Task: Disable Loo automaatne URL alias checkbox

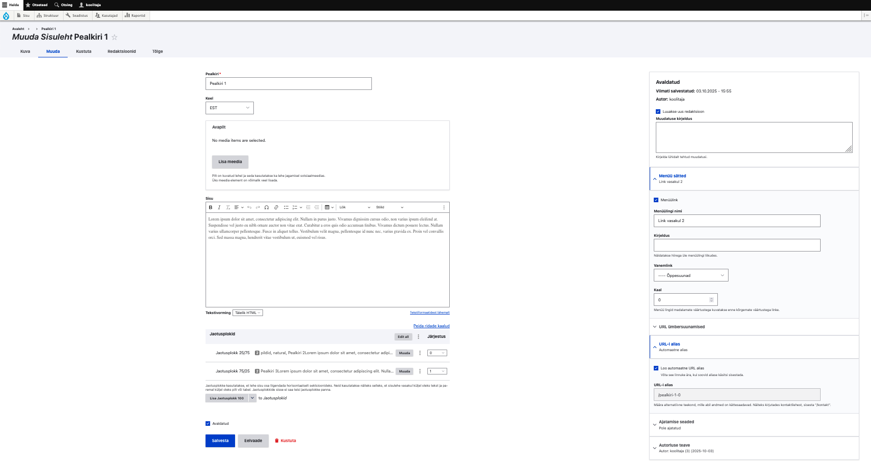Action: coord(656,368)
